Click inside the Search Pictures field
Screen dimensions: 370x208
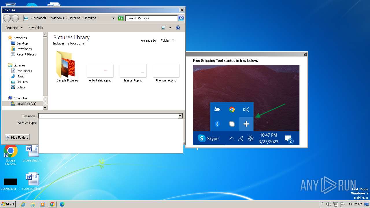coord(152,18)
